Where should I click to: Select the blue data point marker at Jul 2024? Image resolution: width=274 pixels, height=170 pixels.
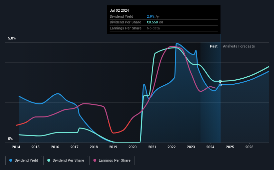click(x=220, y=85)
